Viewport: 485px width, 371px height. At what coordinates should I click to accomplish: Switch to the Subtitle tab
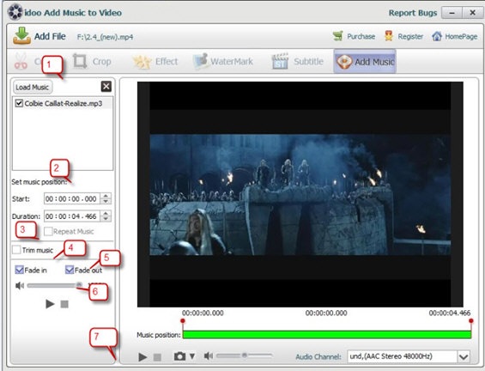[x=298, y=61]
